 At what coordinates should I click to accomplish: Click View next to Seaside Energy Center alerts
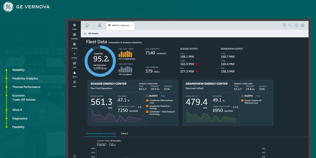[163, 96]
